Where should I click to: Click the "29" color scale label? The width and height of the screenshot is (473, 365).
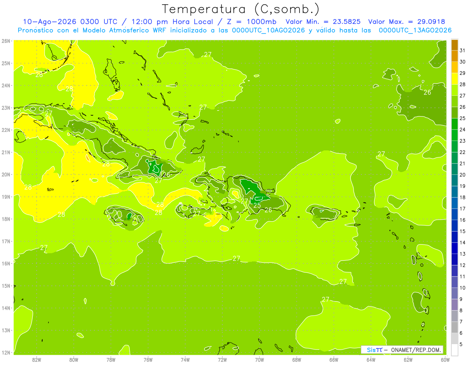462,73
